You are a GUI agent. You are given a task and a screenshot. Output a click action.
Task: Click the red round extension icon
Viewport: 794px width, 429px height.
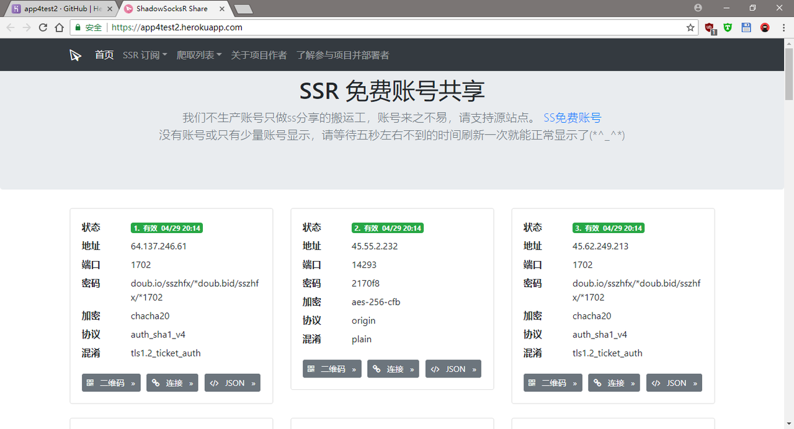coord(765,27)
